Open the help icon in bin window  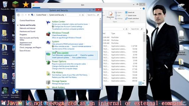tap(144, 9)
